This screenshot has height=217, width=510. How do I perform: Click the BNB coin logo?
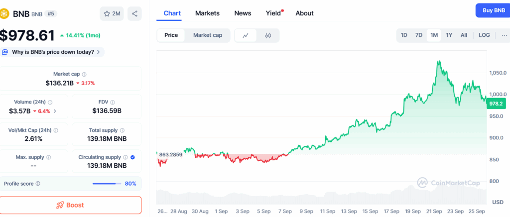coord(4,13)
